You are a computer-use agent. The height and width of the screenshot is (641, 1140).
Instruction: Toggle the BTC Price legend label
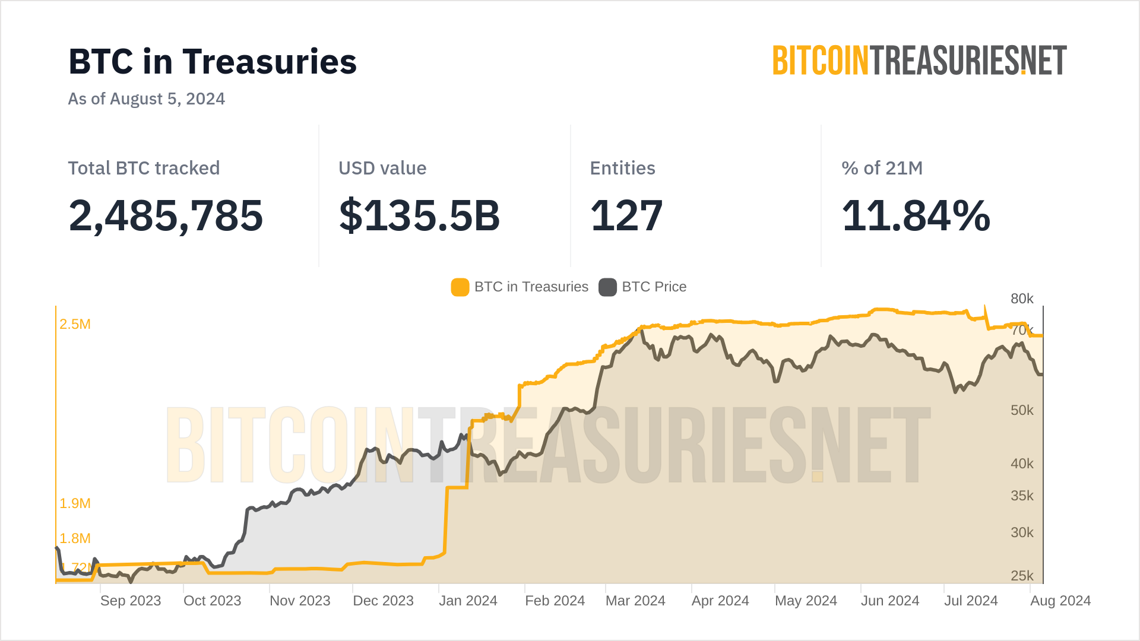coord(654,287)
